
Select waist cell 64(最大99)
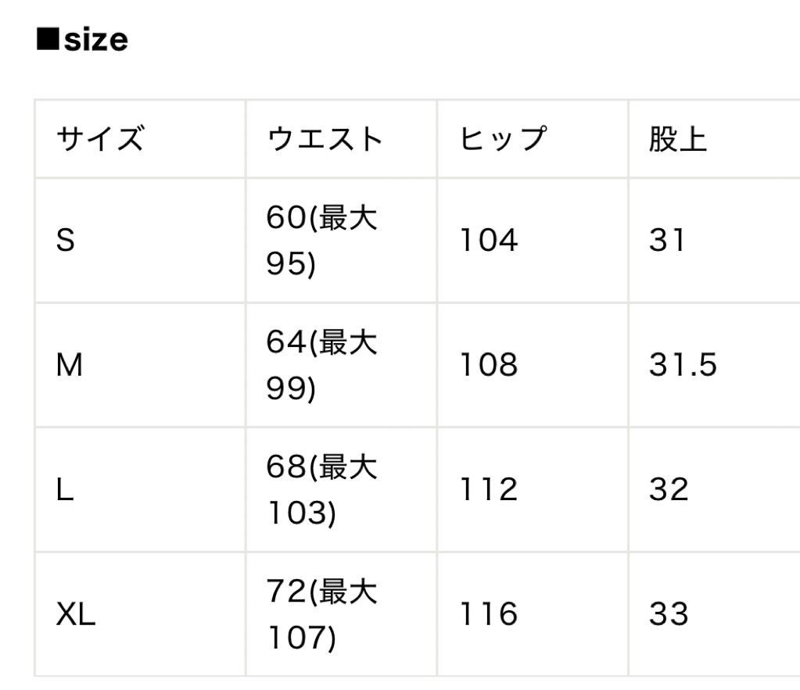[x=322, y=365]
